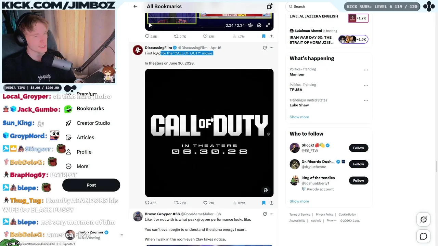
Task: Open the add bookmark folder icon
Action: pos(270,6)
